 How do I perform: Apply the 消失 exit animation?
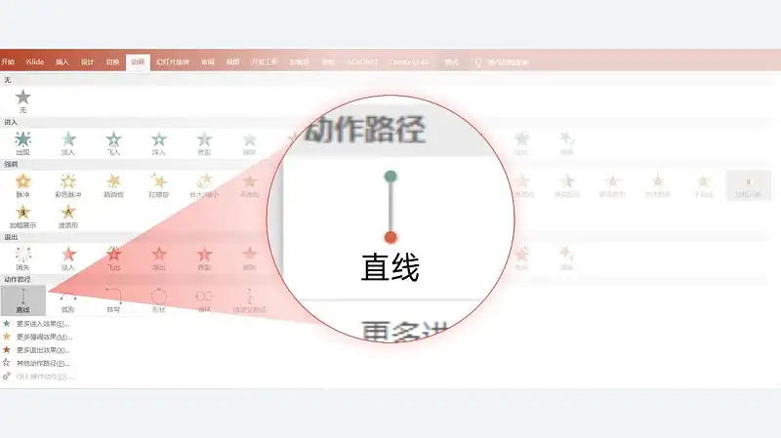click(x=22, y=259)
